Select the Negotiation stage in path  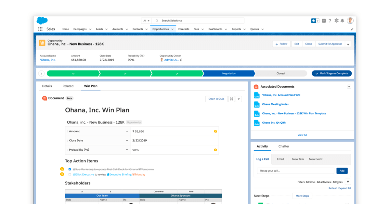(x=229, y=73)
